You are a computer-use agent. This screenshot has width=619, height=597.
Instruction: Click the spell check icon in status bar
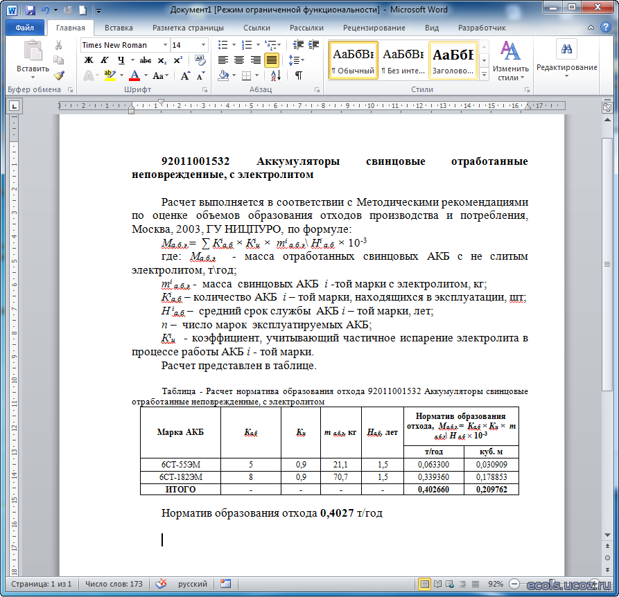161,584
